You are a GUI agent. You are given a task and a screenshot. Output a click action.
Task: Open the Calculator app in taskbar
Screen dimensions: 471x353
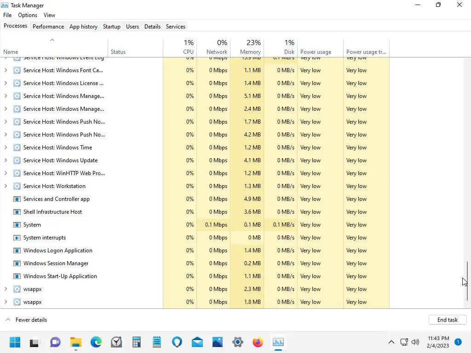click(137, 342)
